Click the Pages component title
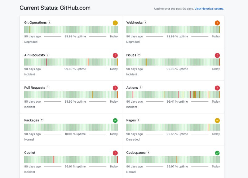Screen dimensions: 248x178 131,120
